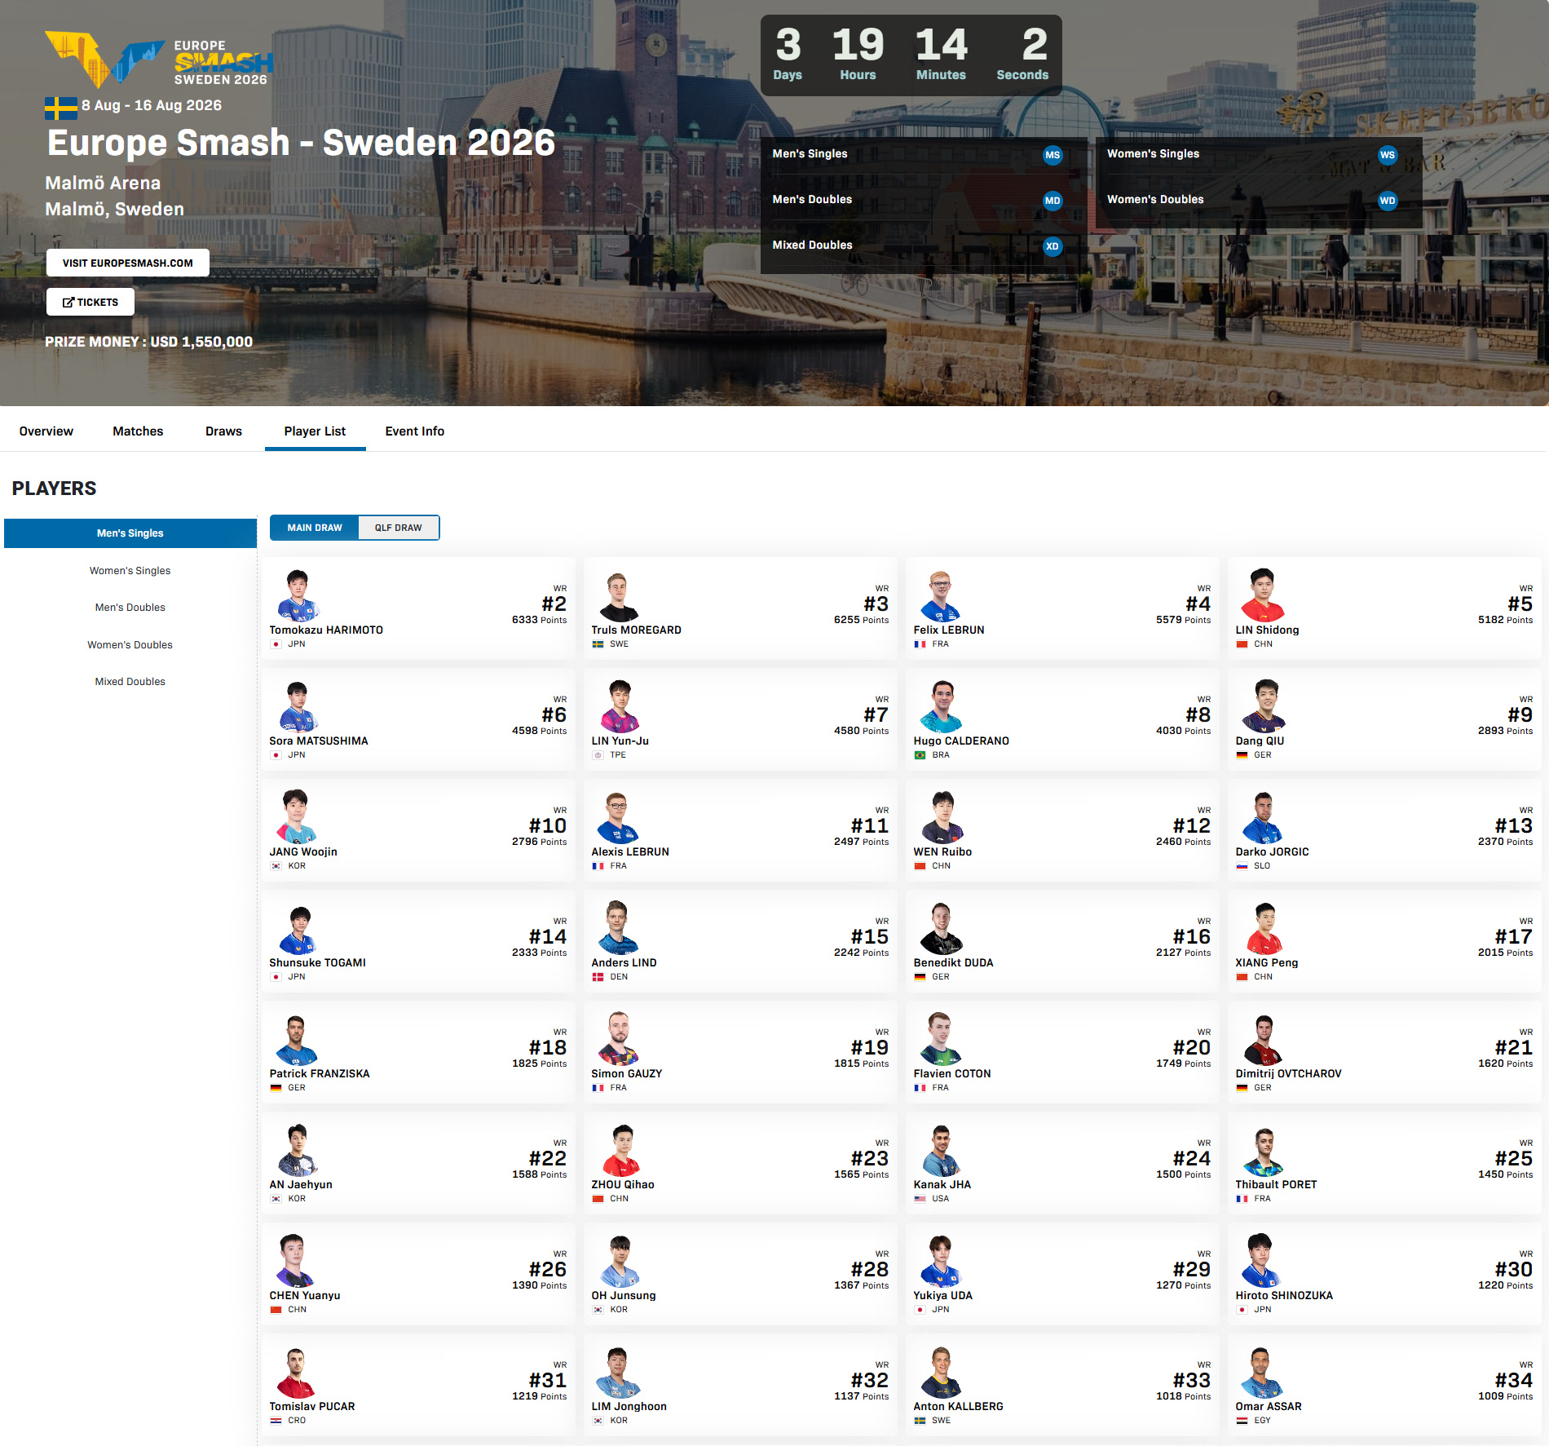Click LIN Yun-Ju's TPE flag icon
The height and width of the screenshot is (1446, 1549).
pyautogui.click(x=598, y=755)
